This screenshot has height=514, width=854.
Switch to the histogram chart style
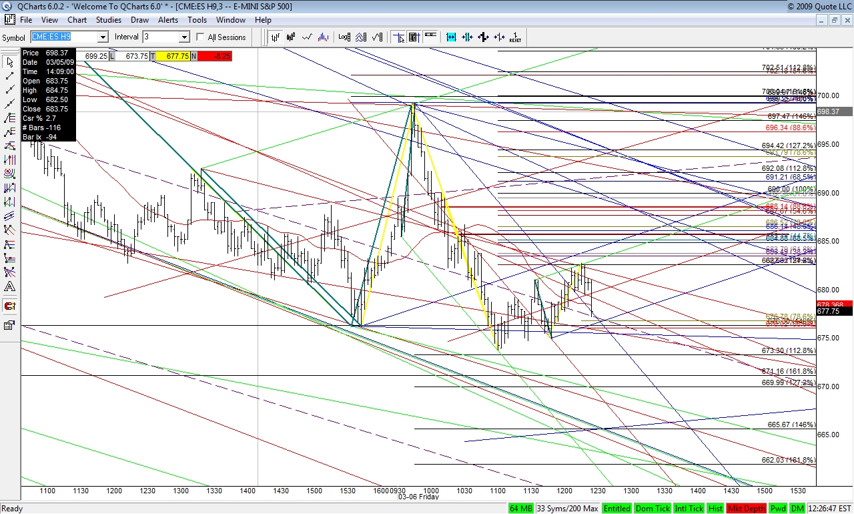(x=324, y=37)
